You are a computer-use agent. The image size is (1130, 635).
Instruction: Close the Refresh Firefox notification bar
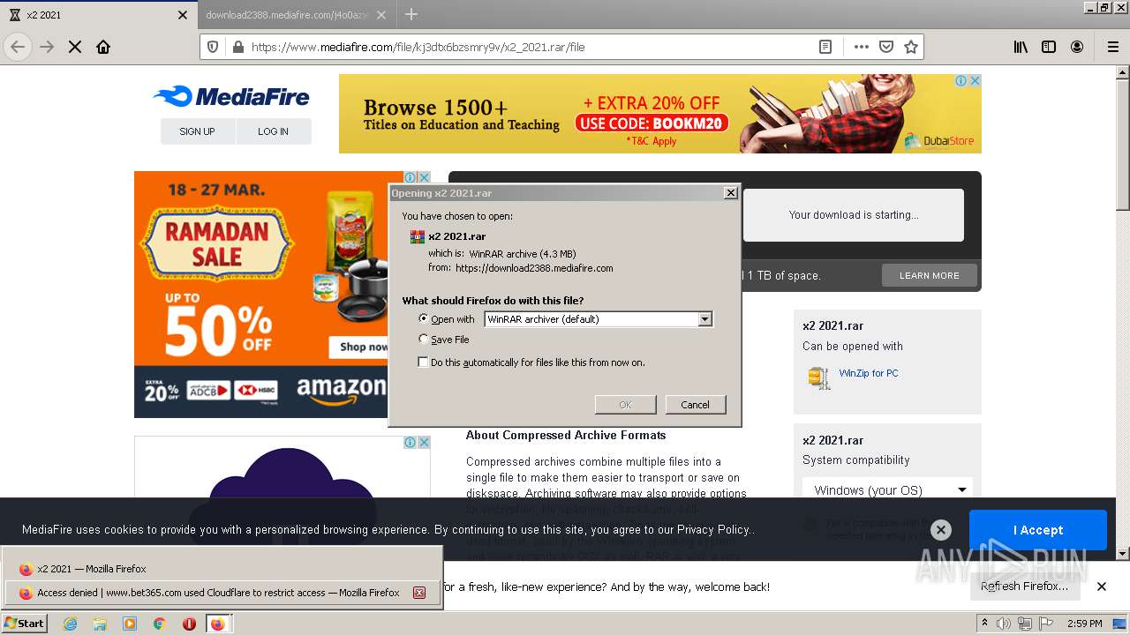click(1102, 586)
